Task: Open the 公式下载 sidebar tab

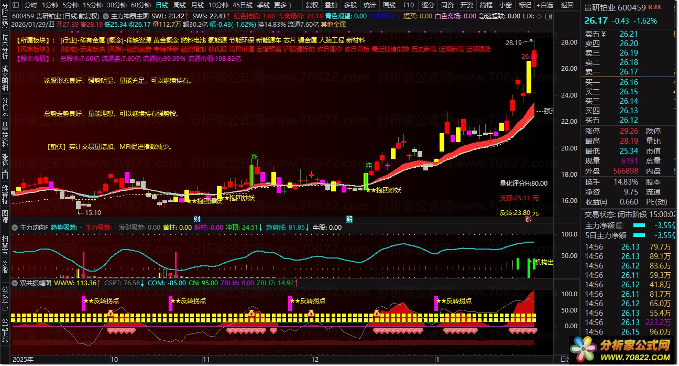Action: coord(5,329)
